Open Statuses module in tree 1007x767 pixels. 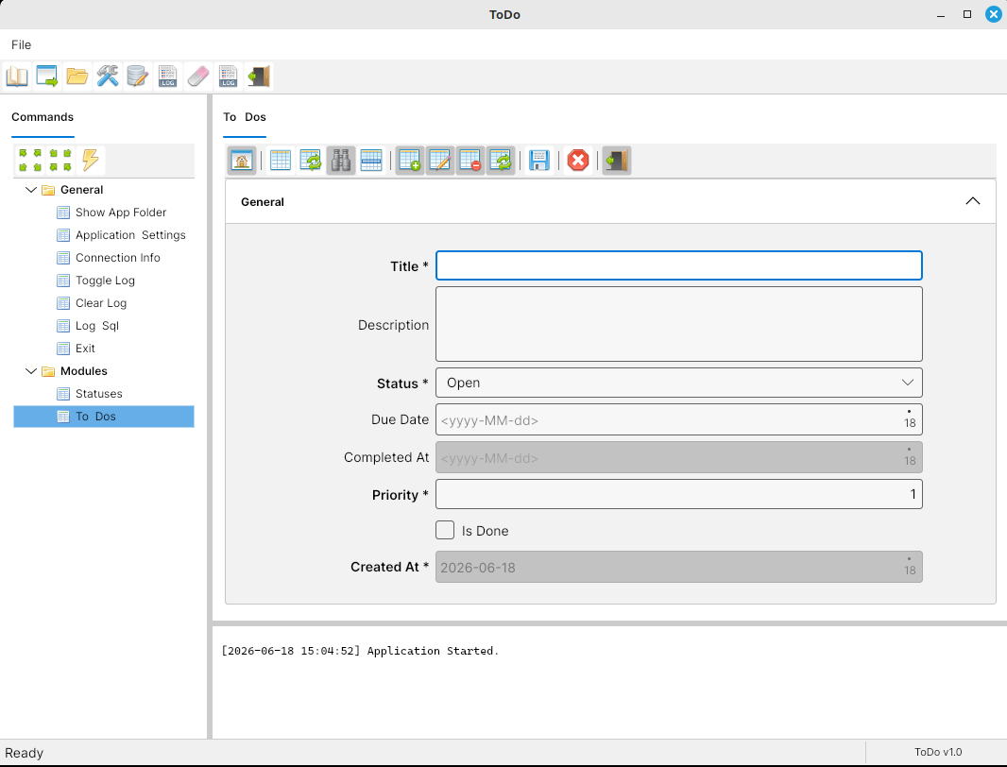coord(99,394)
